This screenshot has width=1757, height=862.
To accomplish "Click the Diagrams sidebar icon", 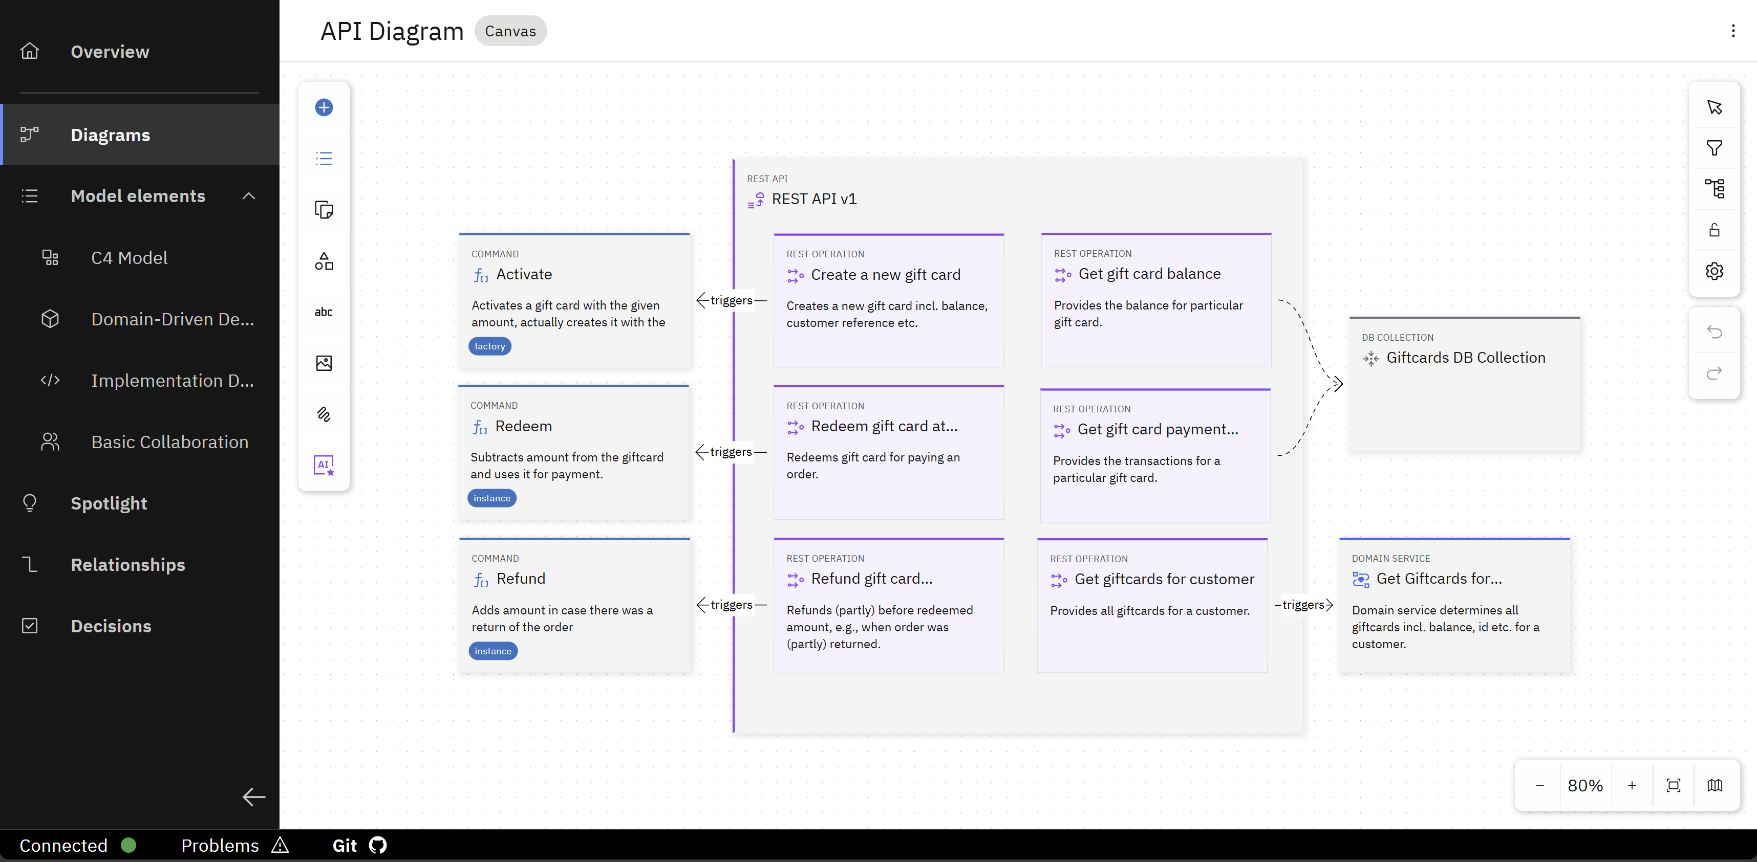I will point(29,134).
